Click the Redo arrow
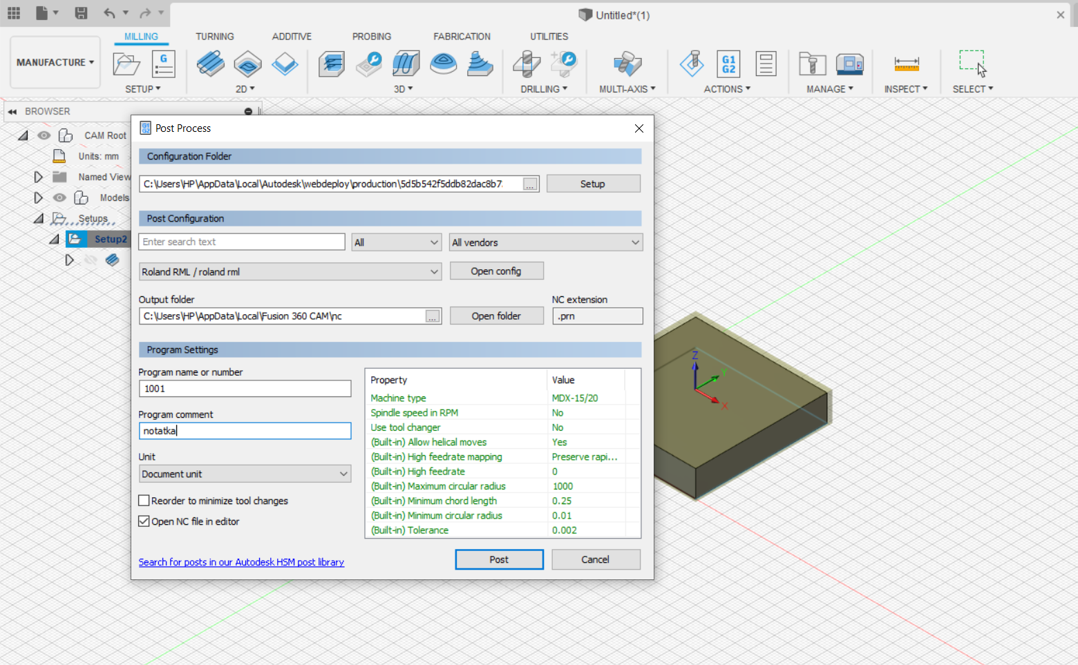1078x665 pixels. click(145, 13)
